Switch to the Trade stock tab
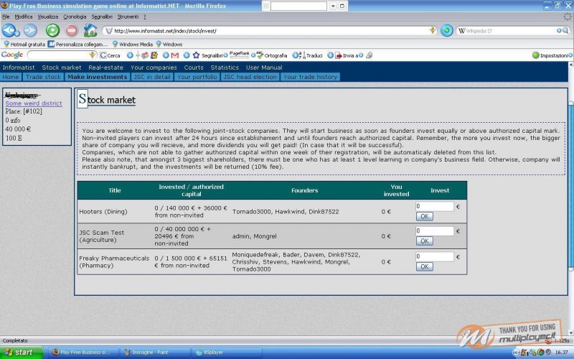Viewport: 574px width, 359px height. click(x=43, y=77)
